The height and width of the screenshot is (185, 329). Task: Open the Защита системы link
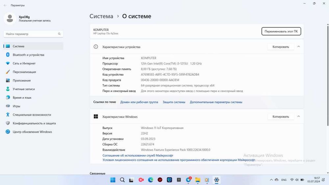pyautogui.click(x=174, y=102)
